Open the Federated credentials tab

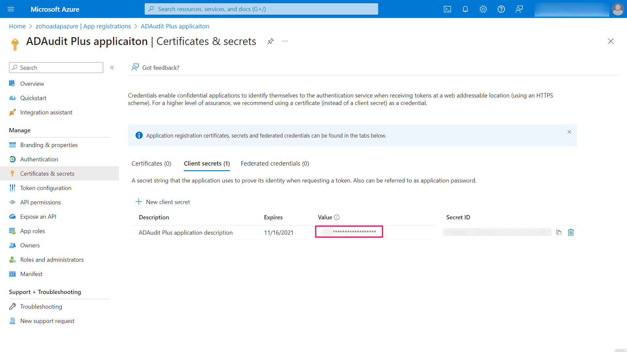275,163
